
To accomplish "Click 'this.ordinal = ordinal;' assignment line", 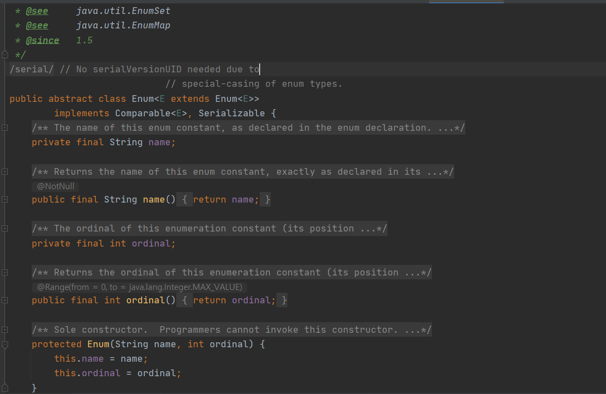I will click(x=117, y=373).
